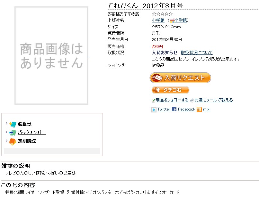
Task: Click the Facebook logo icon
Action: click(174, 110)
